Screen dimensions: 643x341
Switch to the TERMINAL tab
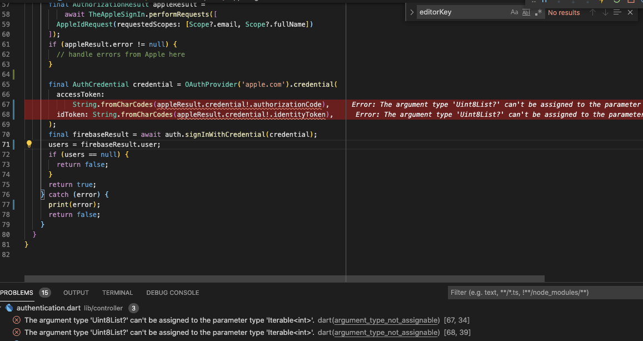click(x=117, y=292)
